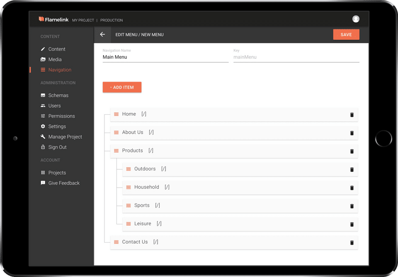Delete the Sports menu item
The width and height of the screenshot is (398, 277).
(x=352, y=206)
